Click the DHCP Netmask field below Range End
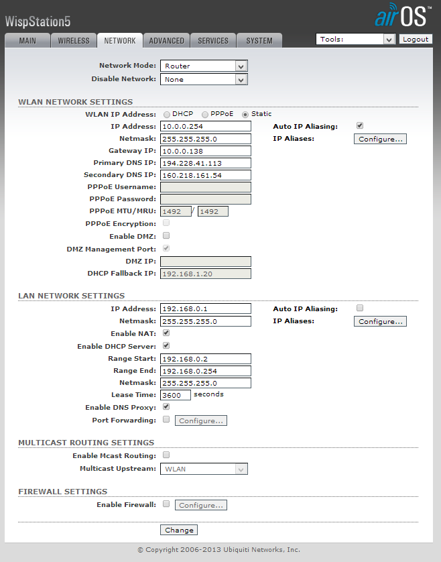 pos(206,383)
